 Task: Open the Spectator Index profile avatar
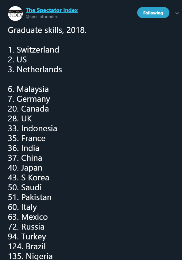[x=15, y=14]
